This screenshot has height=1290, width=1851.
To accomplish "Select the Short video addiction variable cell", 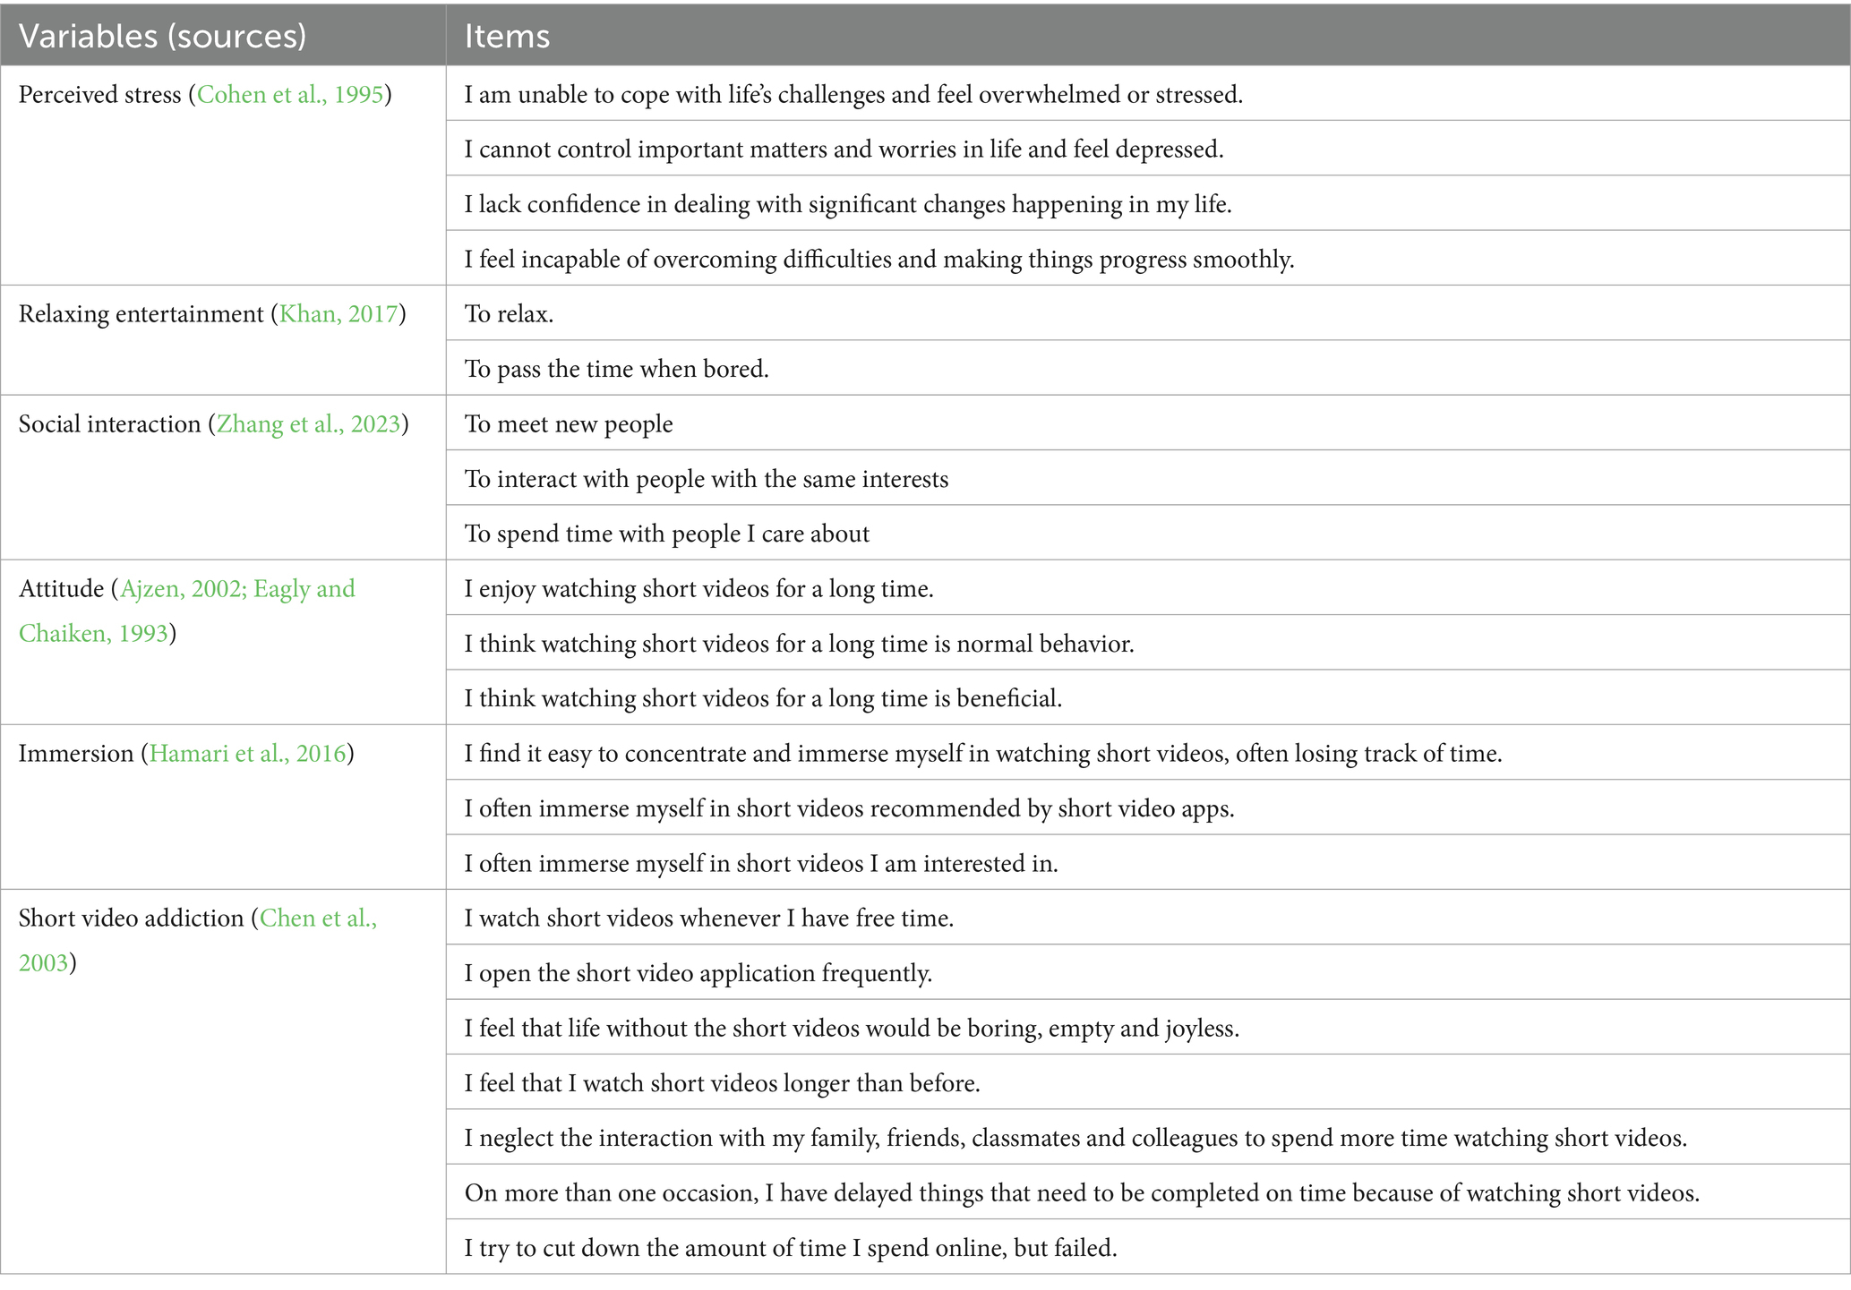I will click(x=223, y=1081).
